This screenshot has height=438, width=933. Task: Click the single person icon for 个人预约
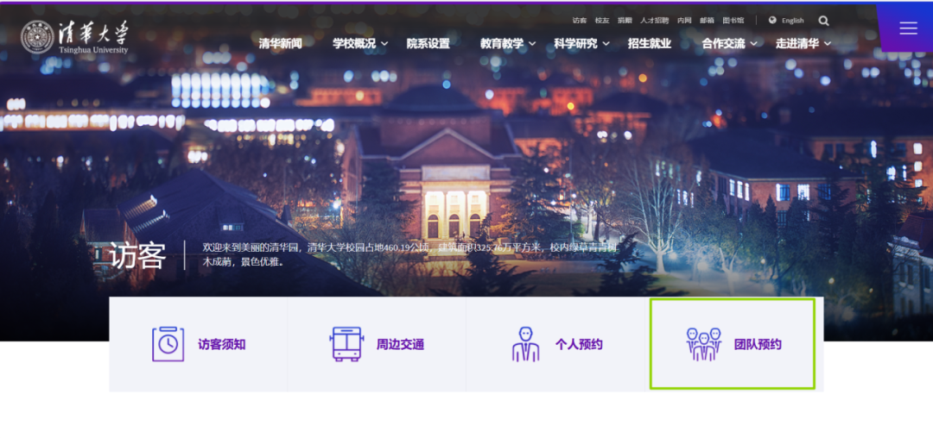click(x=525, y=344)
